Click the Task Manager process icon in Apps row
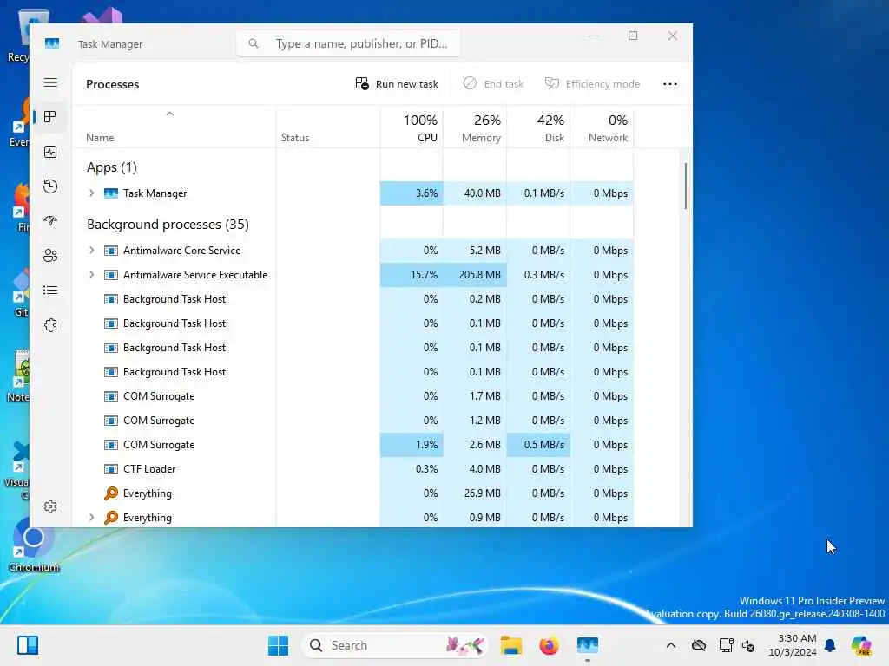Image resolution: width=889 pixels, height=666 pixels. (x=111, y=193)
